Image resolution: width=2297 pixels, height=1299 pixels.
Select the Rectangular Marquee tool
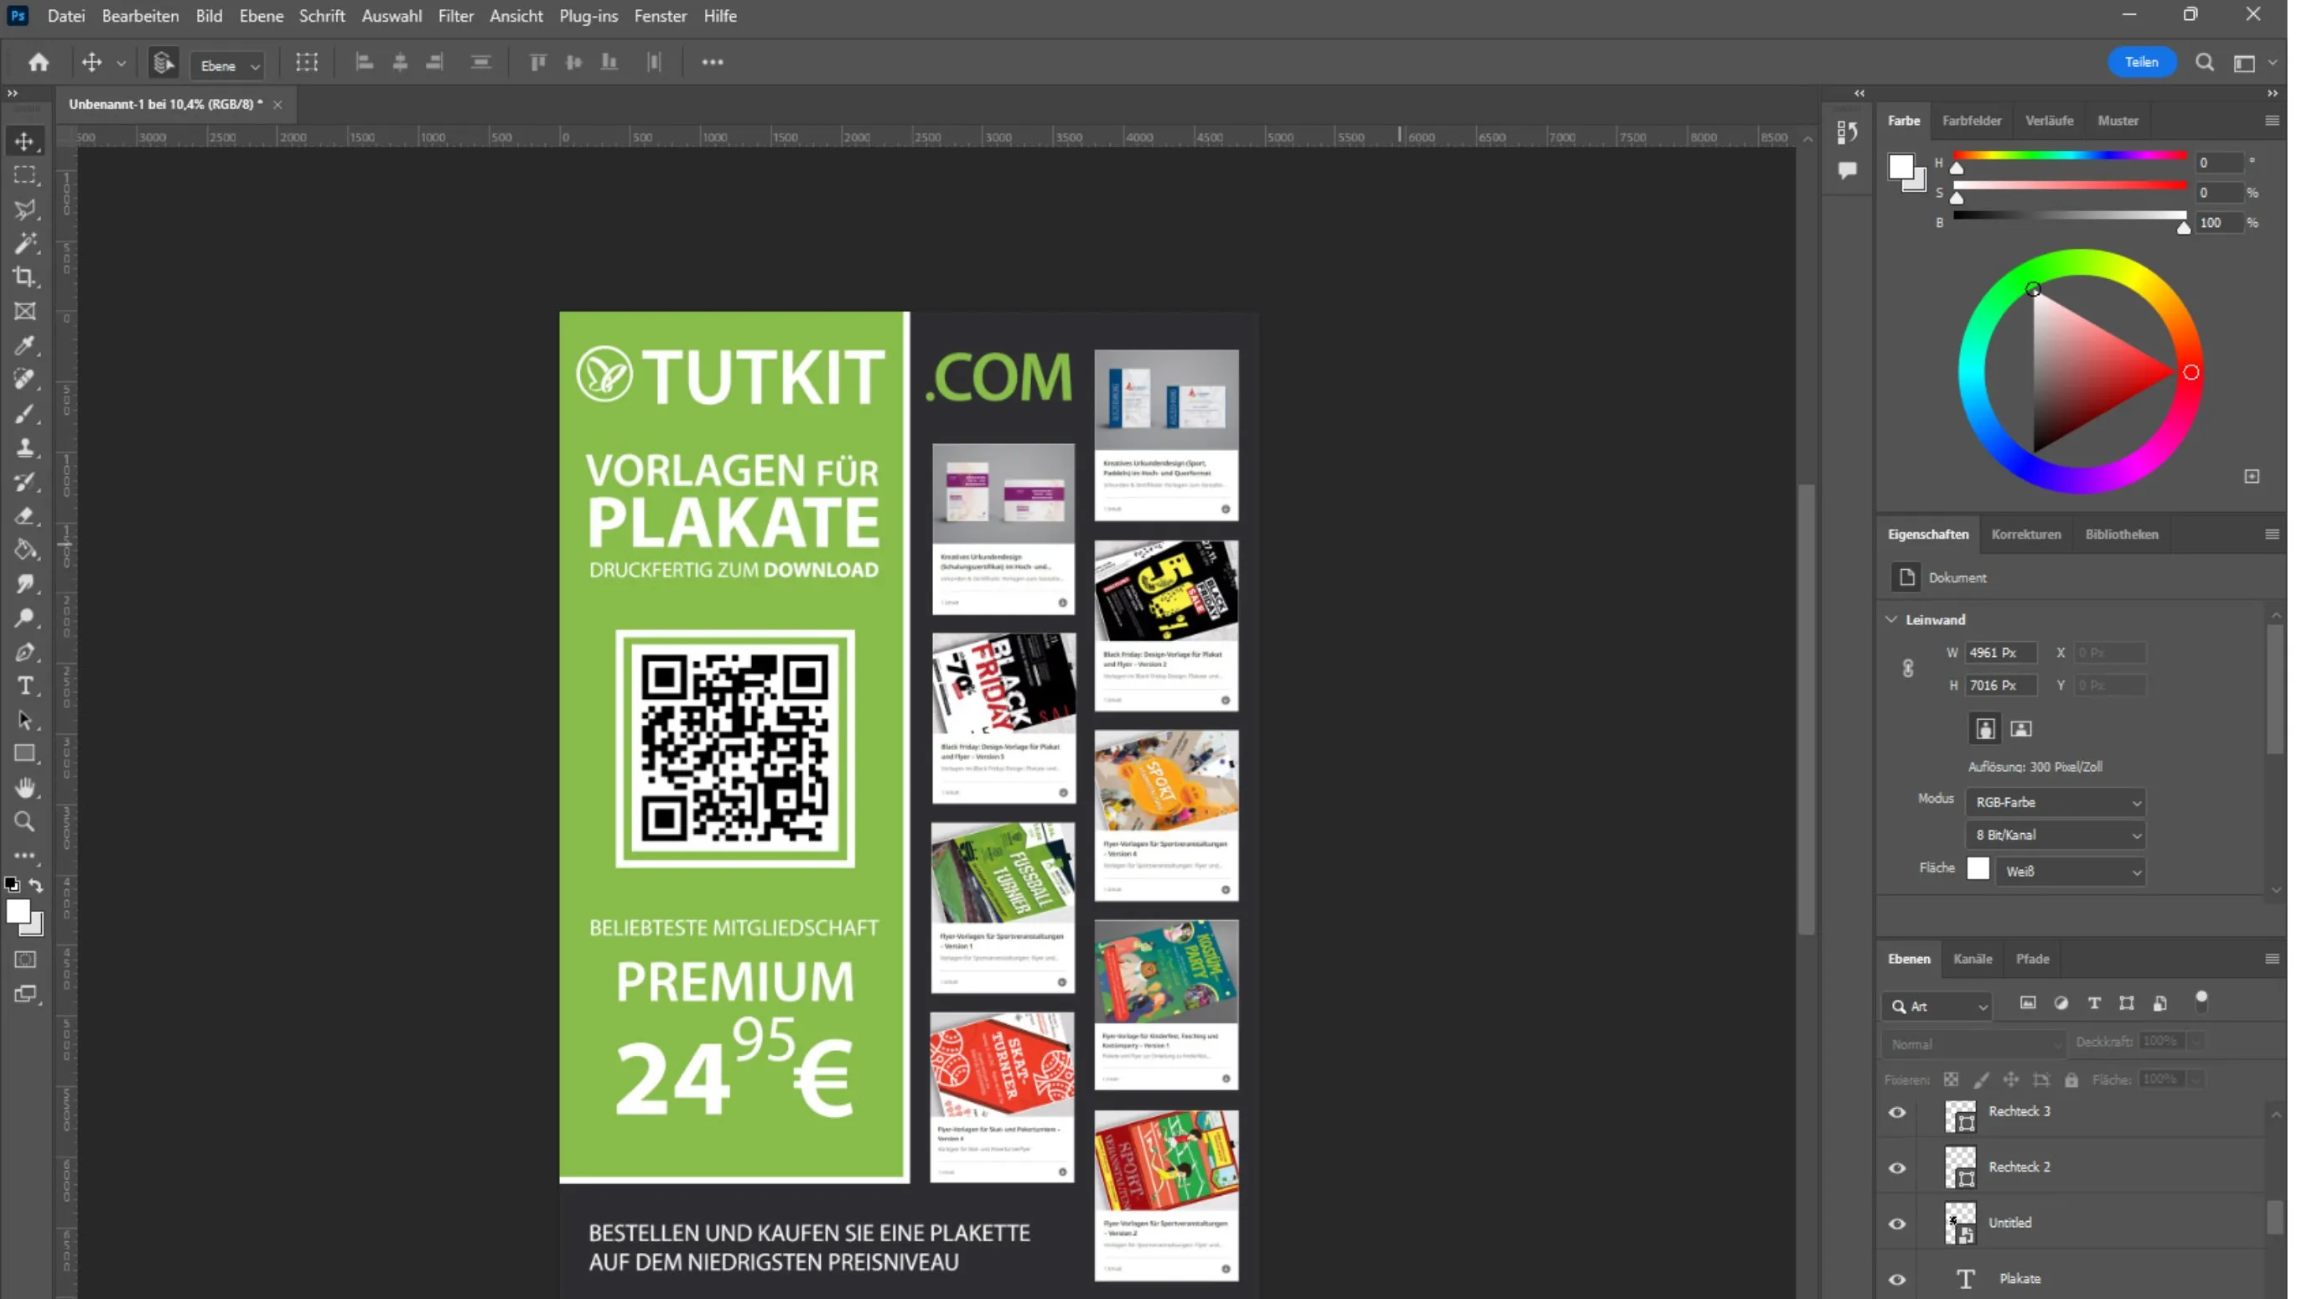(25, 175)
